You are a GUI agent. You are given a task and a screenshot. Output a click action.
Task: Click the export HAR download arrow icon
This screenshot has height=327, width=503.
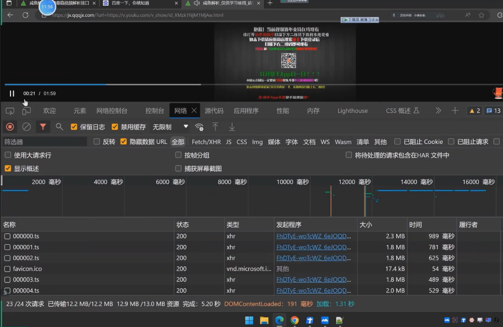click(x=232, y=127)
